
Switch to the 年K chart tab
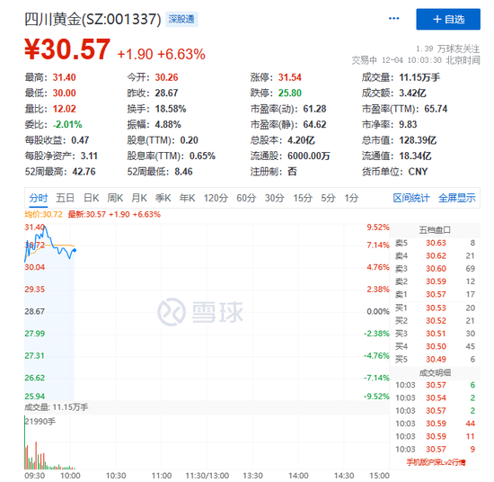coord(187,198)
